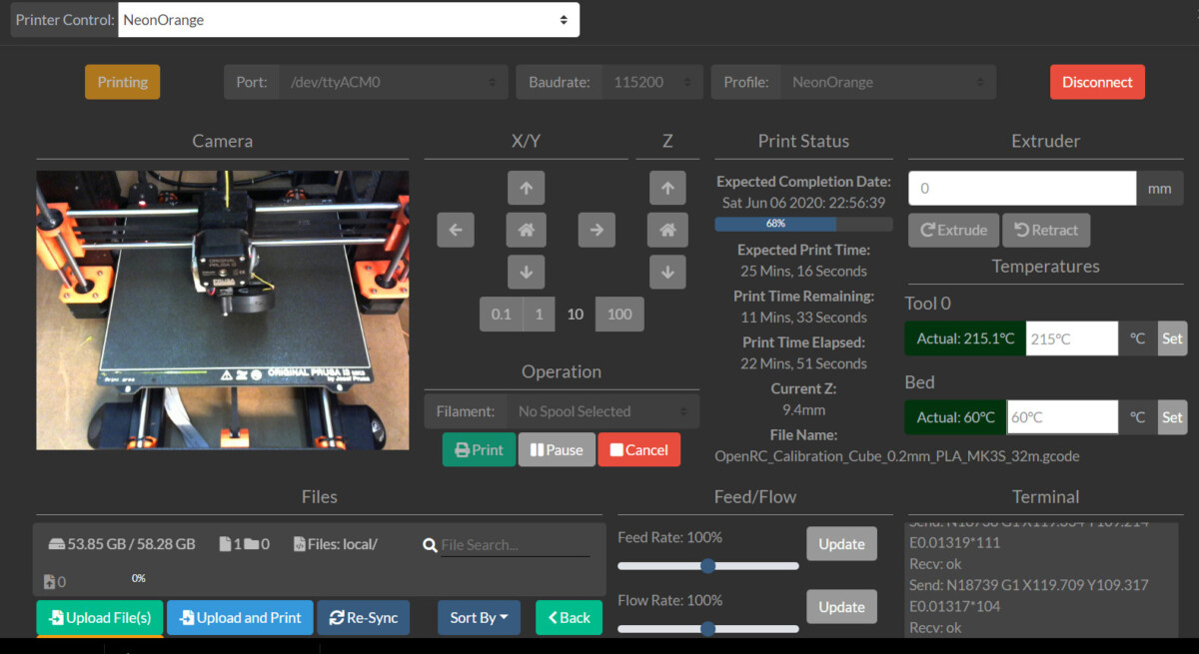Select 10 jog step size
The height and width of the screenshot is (654, 1199).
pos(576,314)
